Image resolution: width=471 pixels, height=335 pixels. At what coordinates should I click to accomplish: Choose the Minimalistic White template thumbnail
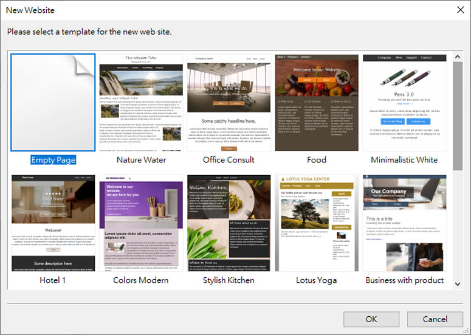pyautogui.click(x=404, y=103)
